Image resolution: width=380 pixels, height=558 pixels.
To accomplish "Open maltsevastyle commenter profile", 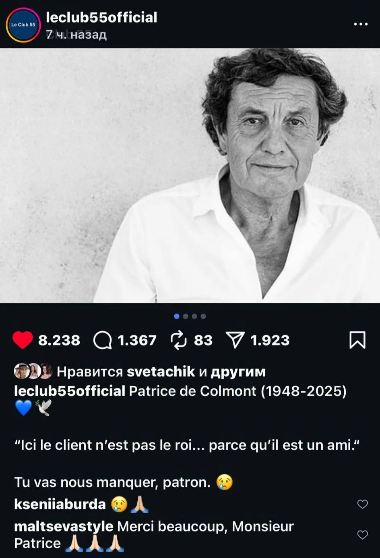I will tap(64, 526).
